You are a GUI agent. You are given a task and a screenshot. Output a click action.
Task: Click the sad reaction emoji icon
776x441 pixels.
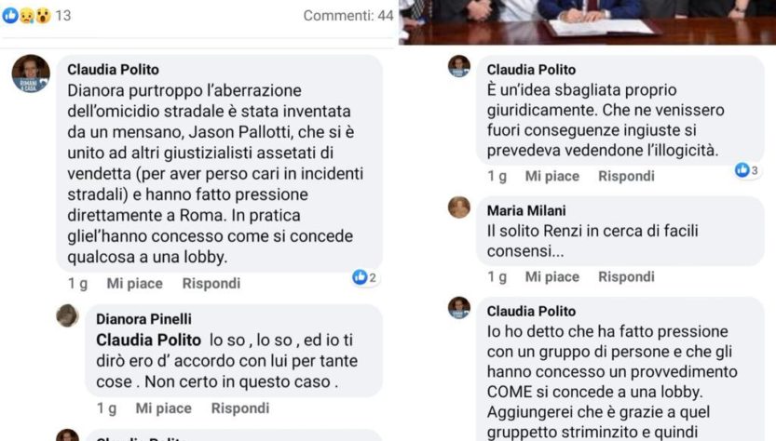(27, 16)
